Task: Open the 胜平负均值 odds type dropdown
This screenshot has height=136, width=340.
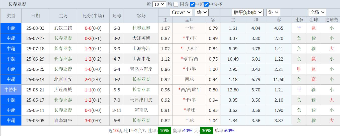Action: tap(247, 12)
